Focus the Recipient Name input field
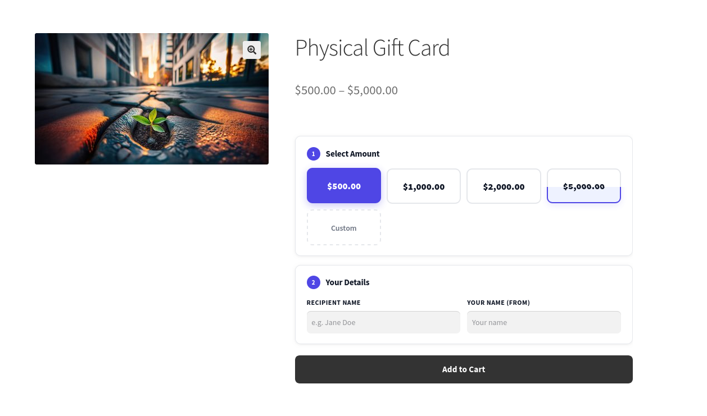 click(383, 322)
